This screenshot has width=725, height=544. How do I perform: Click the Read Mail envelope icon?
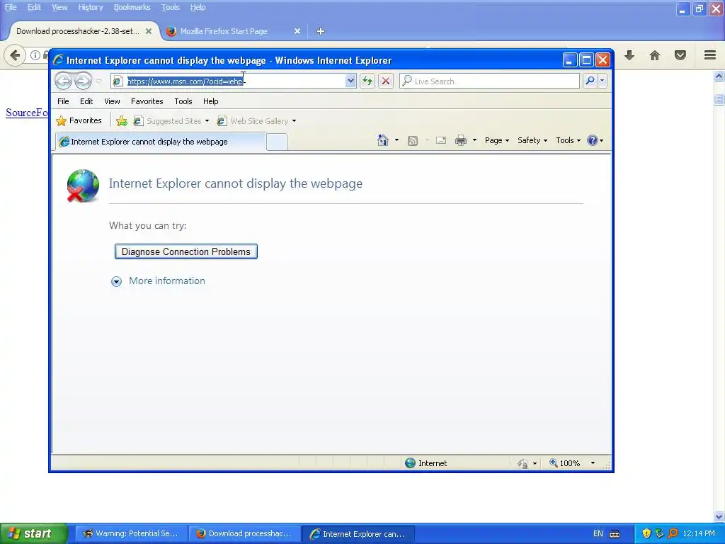coord(441,140)
